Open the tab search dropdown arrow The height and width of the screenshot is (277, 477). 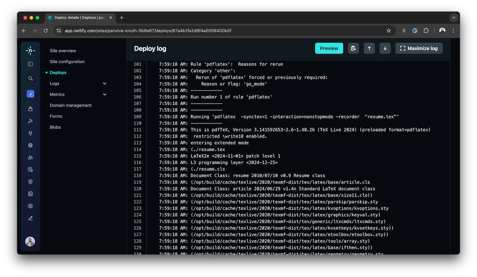[454, 18]
